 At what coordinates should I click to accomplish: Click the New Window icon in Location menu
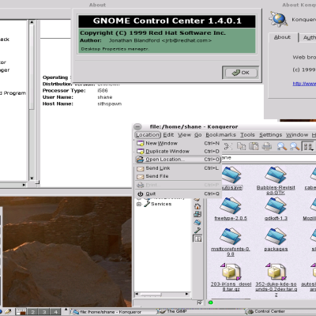(140, 143)
